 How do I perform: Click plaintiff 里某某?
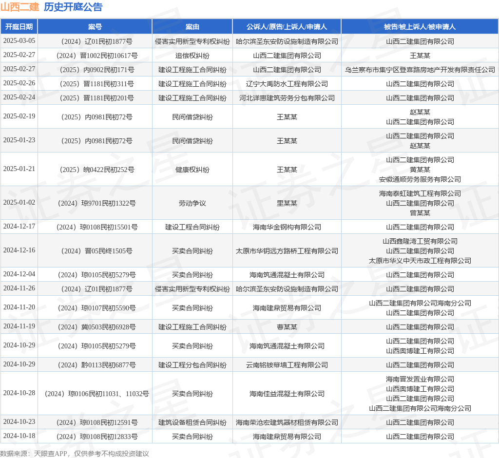(x=287, y=203)
